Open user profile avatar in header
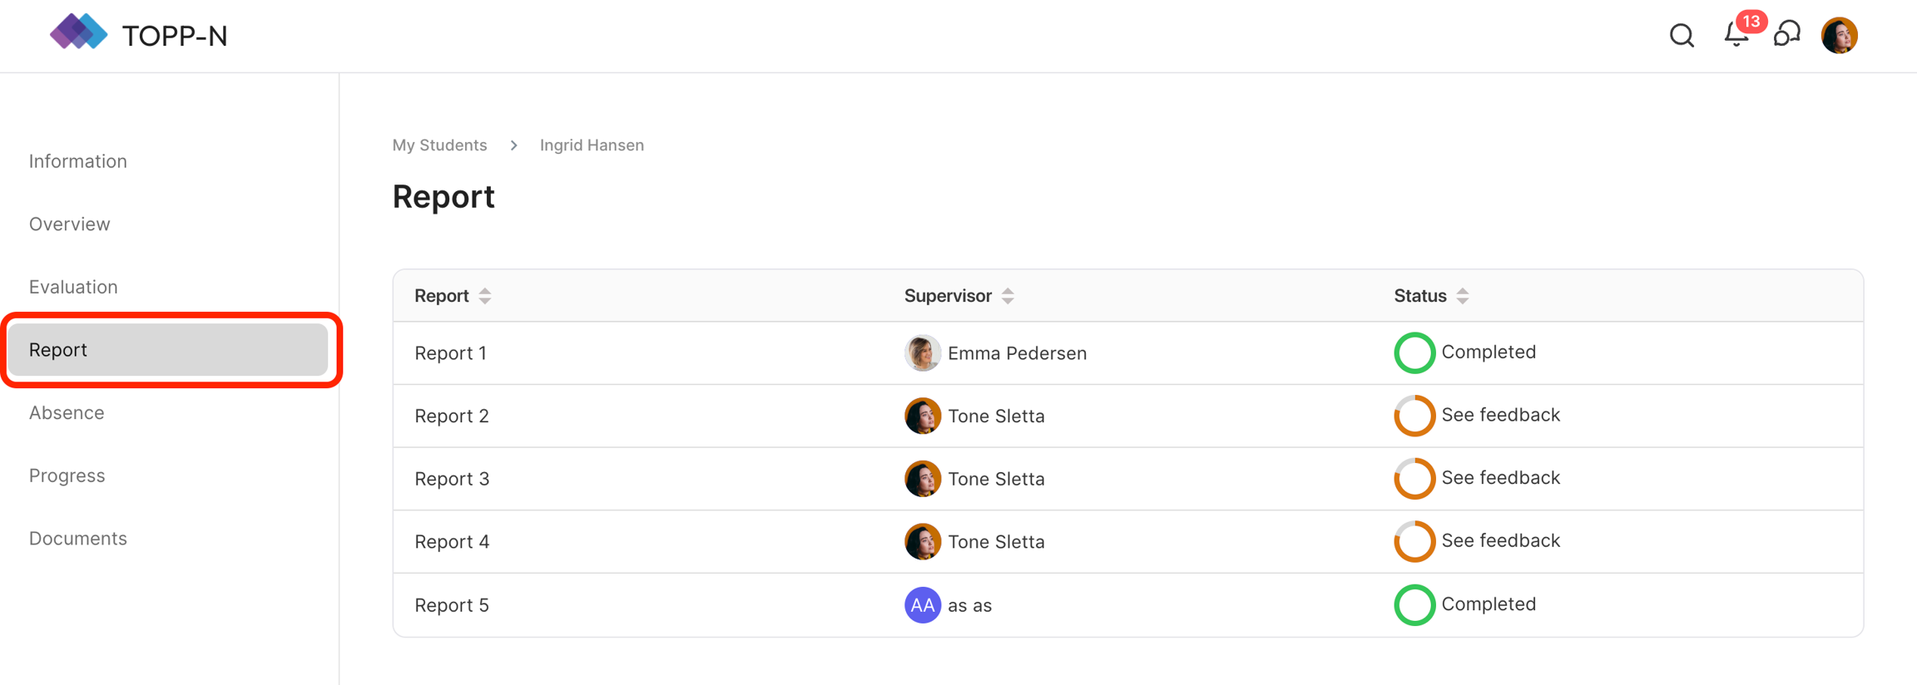This screenshot has width=1917, height=685. click(1839, 36)
